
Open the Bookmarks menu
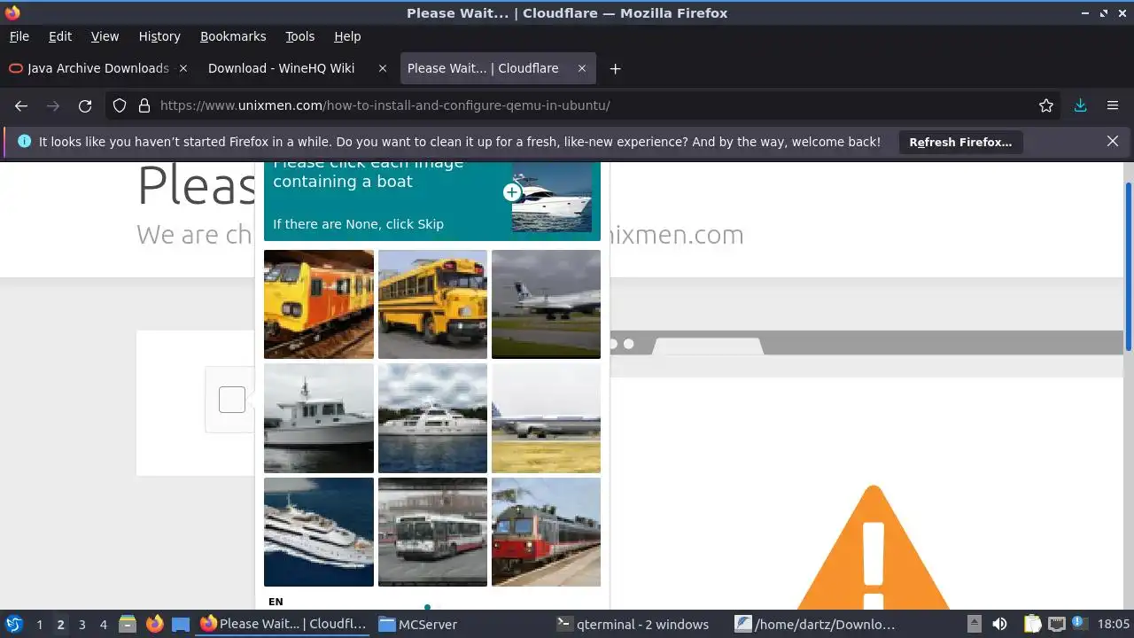tap(233, 36)
